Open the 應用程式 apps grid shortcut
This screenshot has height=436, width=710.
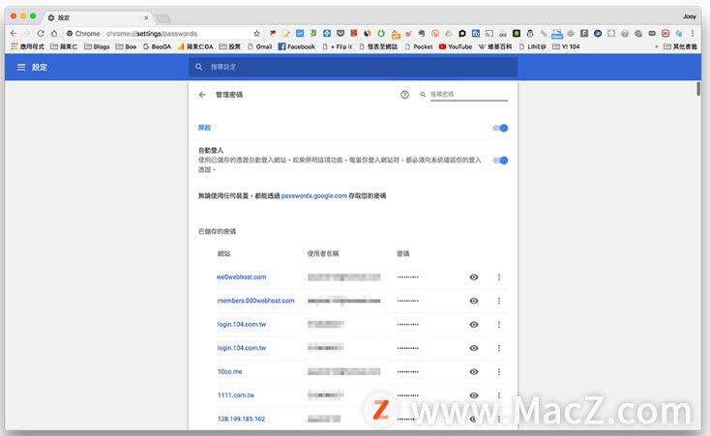tap(27, 46)
